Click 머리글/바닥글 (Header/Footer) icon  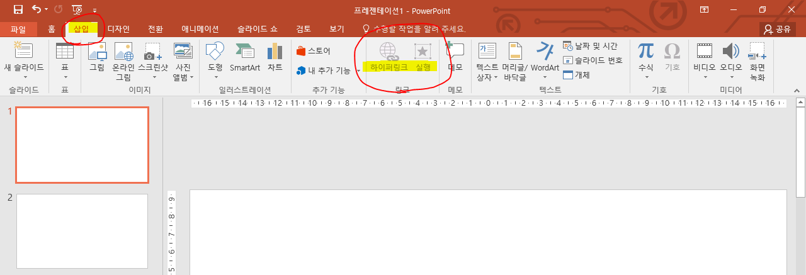(x=515, y=52)
